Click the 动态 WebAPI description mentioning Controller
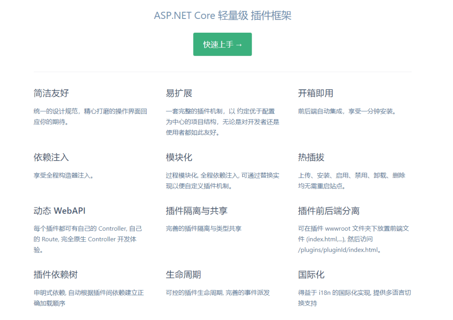The width and height of the screenshot is (453, 320). (x=88, y=239)
